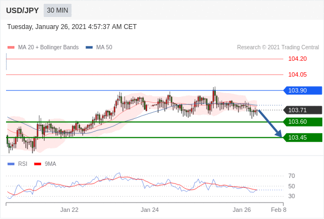Click the blue MA 50 legend swatch
The image size is (324, 219).
pos(89,48)
